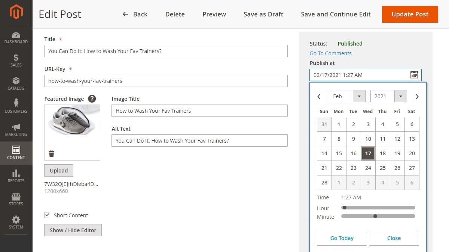The height and width of the screenshot is (252, 449).
Task: Click the Delete post button
Action: pos(175,14)
